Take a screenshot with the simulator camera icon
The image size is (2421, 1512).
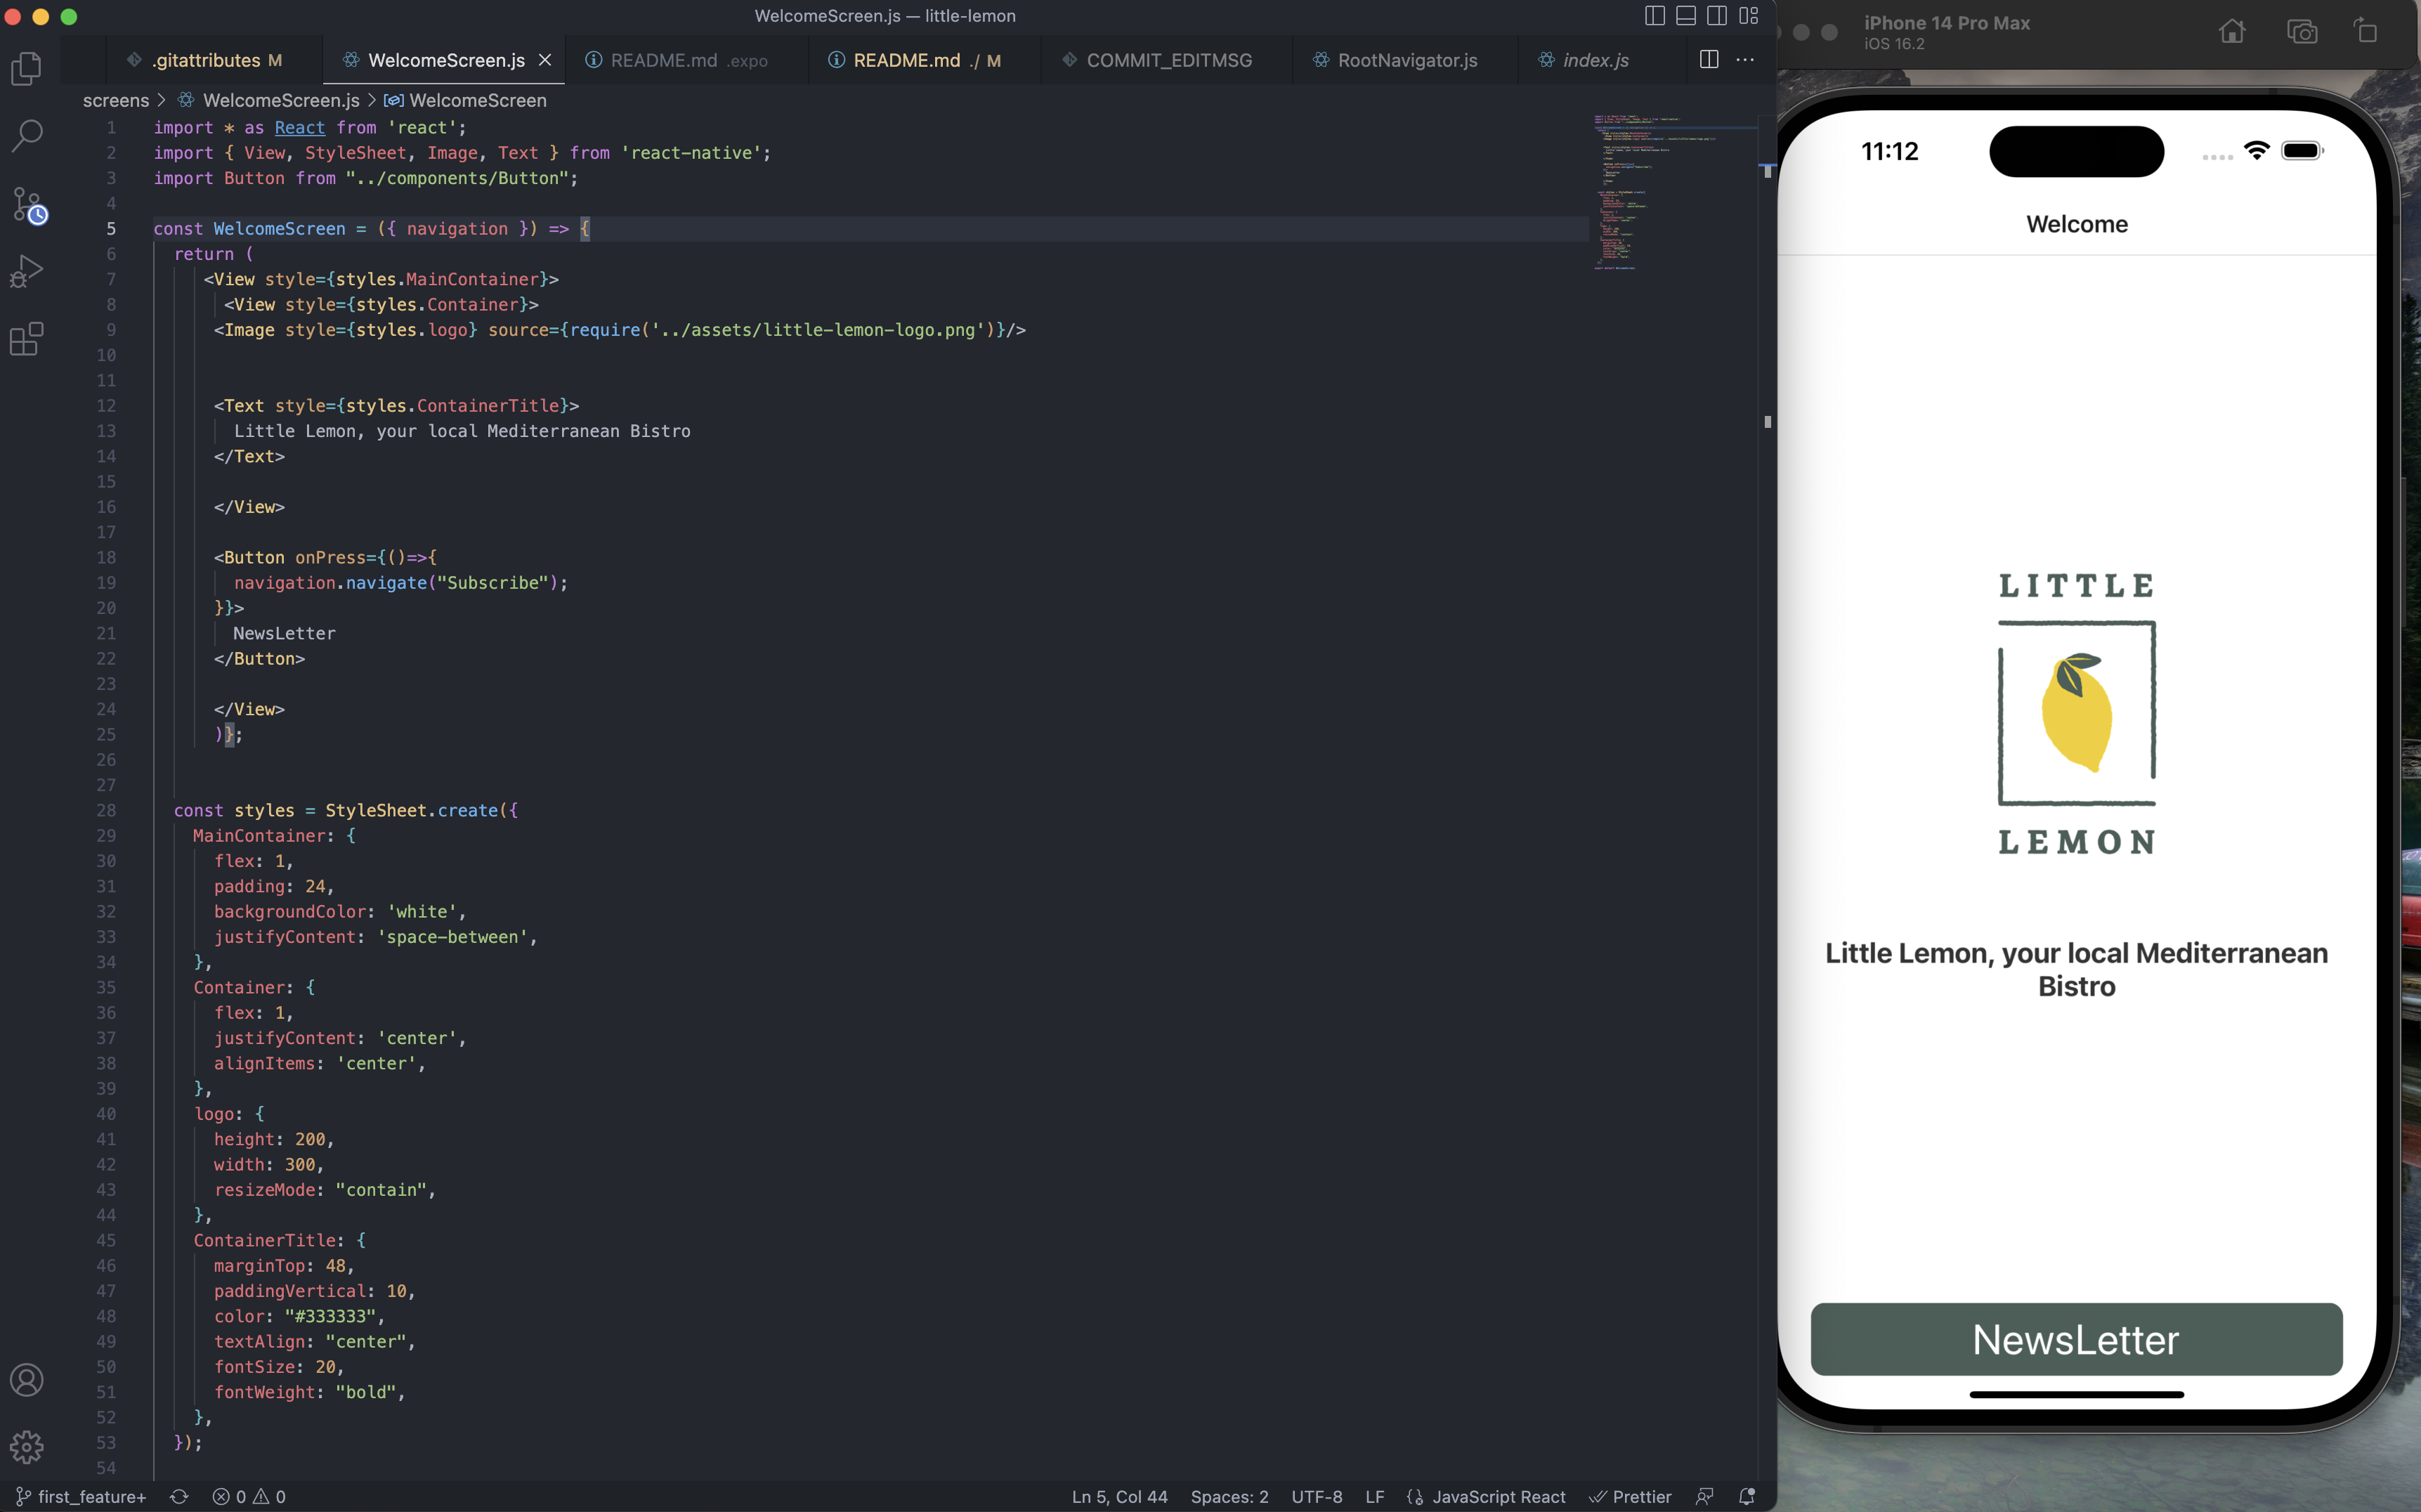[2302, 31]
